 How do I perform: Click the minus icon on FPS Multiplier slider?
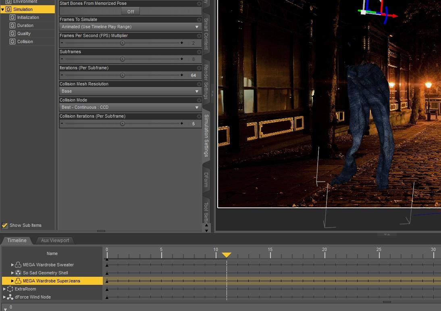[62, 43]
